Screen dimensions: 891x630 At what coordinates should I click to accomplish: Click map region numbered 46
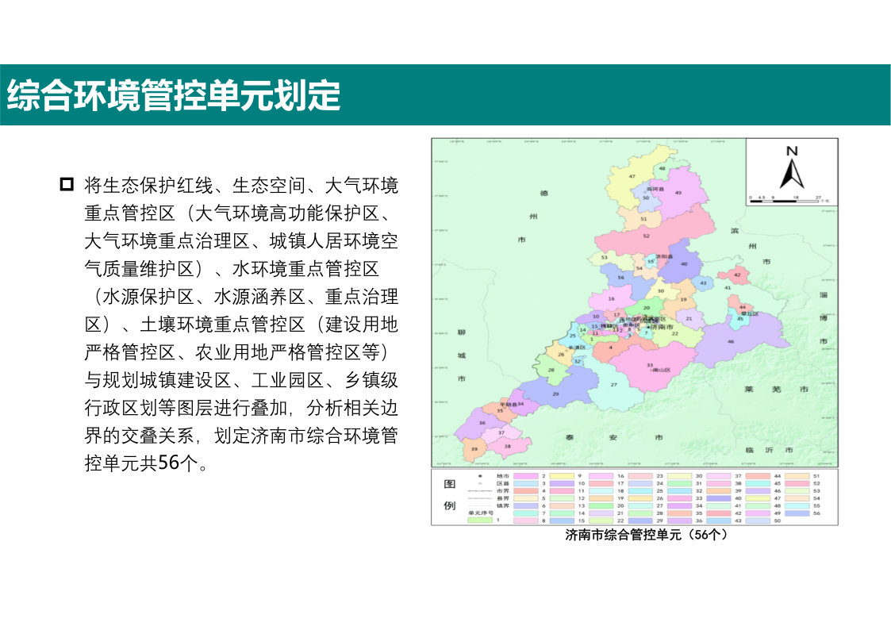[x=731, y=341]
